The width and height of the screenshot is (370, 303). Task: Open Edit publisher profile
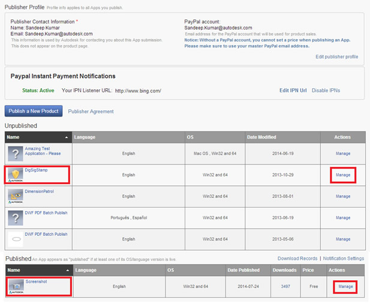pyautogui.click(x=336, y=57)
